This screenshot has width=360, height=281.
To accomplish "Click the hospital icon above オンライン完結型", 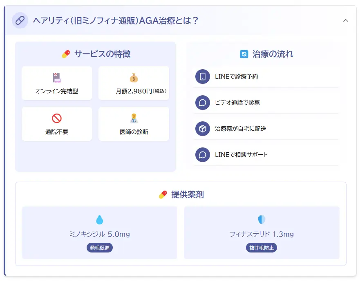I will (x=57, y=78).
